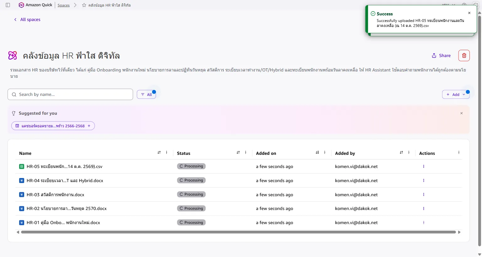
Task: Add the suggested 2566-2568 dashboard chip
Action: pyautogui.click(x=53, y=126)
